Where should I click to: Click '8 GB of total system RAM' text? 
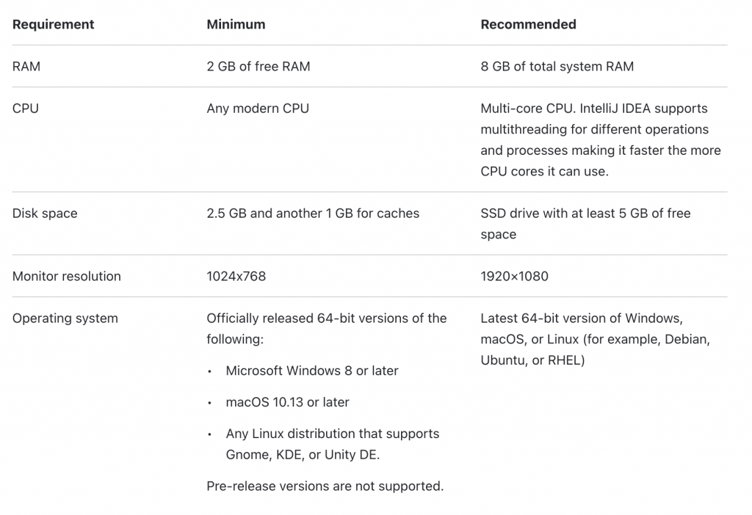[x=557, y=66]
